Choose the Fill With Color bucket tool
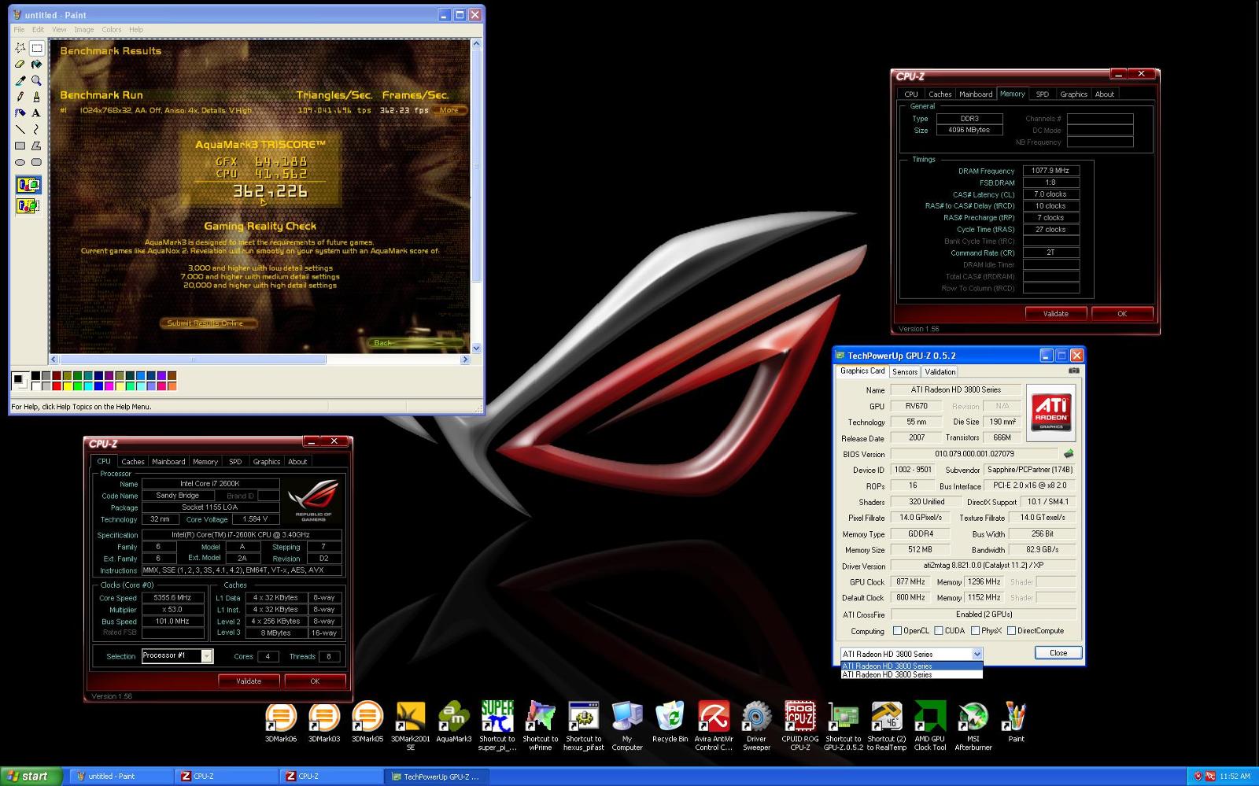This screenshot has width=1259, height=786. (x=36, y=65)
